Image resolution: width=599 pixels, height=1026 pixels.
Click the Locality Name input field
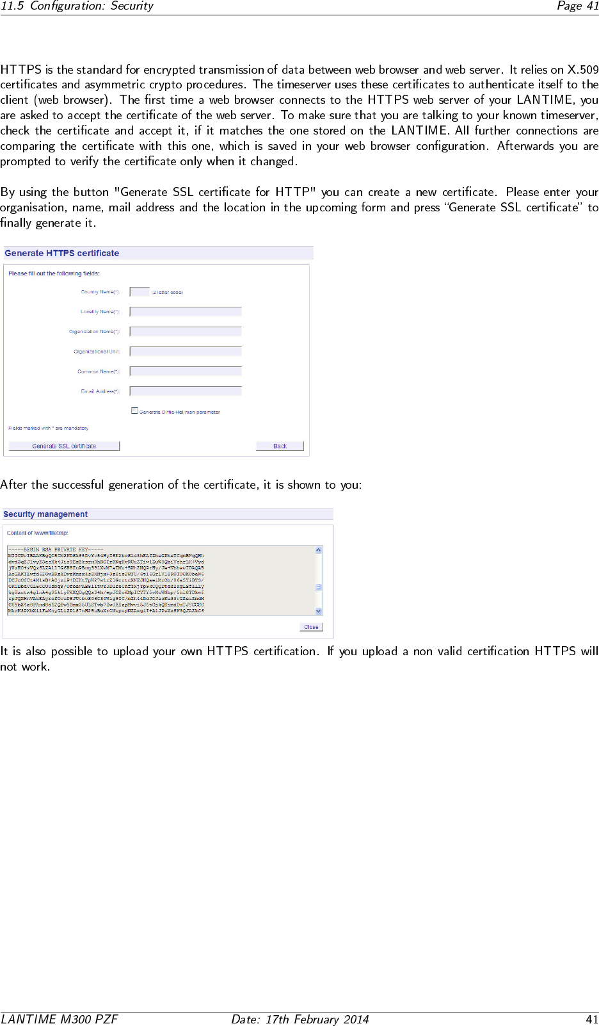click(x=186, y=312)
